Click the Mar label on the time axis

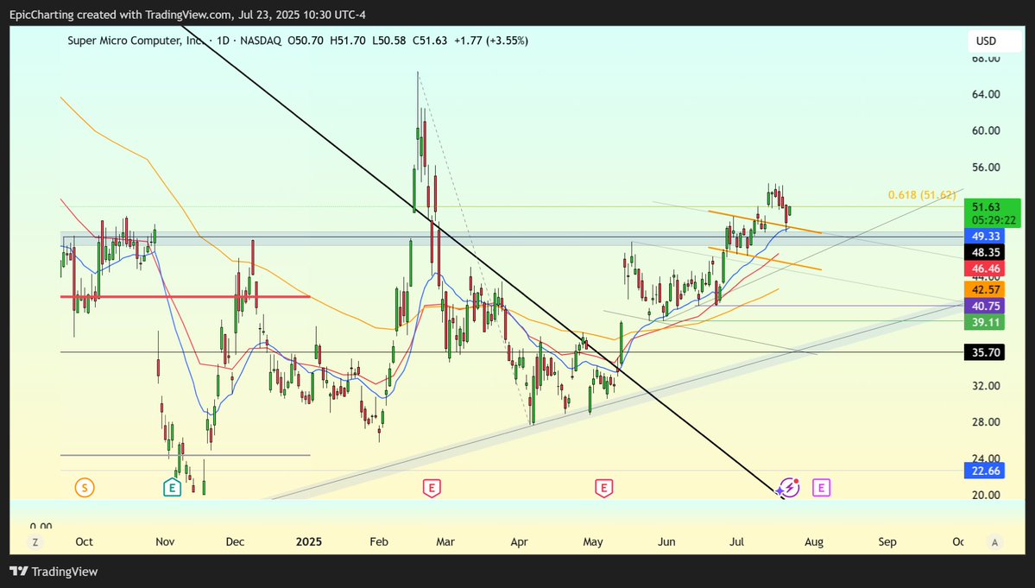445,541
